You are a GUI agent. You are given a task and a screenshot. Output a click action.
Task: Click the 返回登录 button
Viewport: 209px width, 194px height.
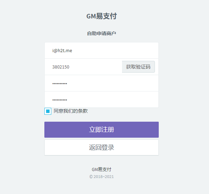[x=102, y=147]
